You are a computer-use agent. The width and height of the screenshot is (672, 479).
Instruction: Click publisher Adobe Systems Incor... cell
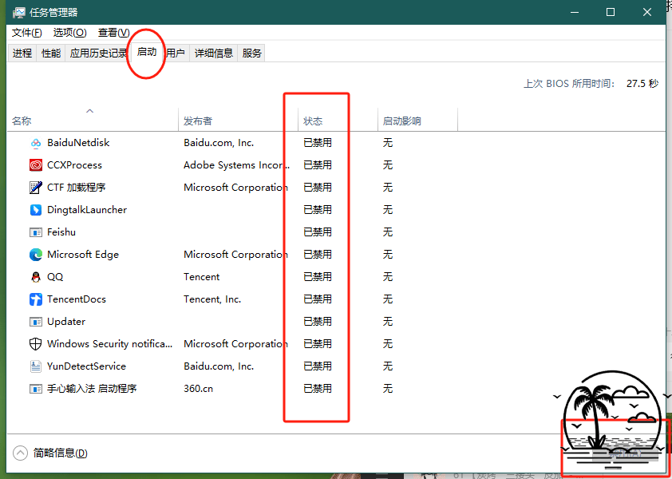pyautogui.click(x=236, y=165)
